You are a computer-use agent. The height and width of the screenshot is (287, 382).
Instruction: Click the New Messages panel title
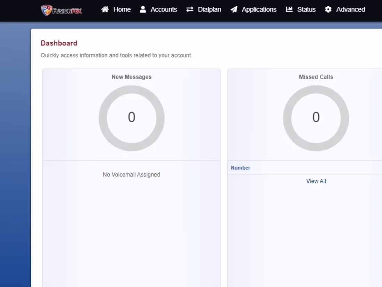tap(132, 77)
